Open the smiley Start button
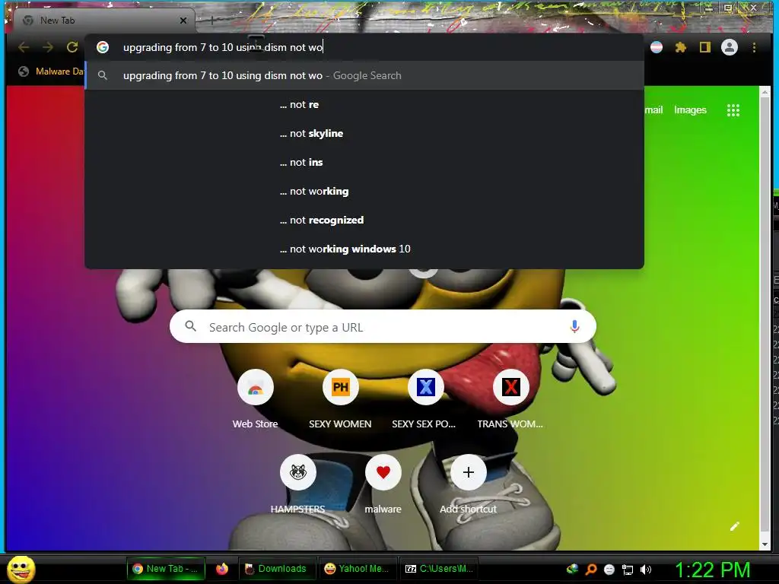This screenshot has width=779, height=584. point(21,569)
